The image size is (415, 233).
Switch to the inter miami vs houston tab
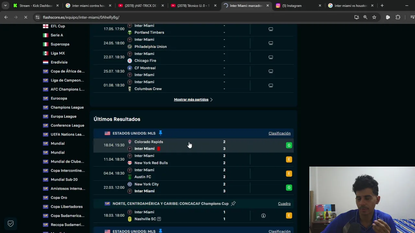point(350,6)
